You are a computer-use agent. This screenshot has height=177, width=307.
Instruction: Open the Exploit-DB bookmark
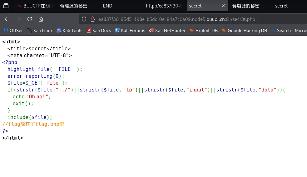click(203, 31)
